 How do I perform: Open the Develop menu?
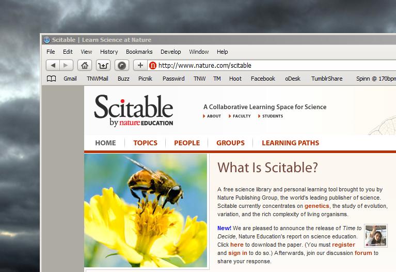coord(171,52)
